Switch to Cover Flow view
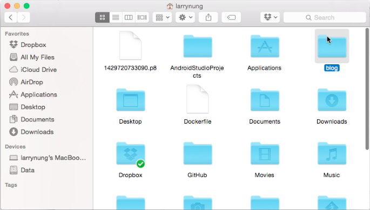The width and height of the screenshot is (370, 210). coord(142,17)
